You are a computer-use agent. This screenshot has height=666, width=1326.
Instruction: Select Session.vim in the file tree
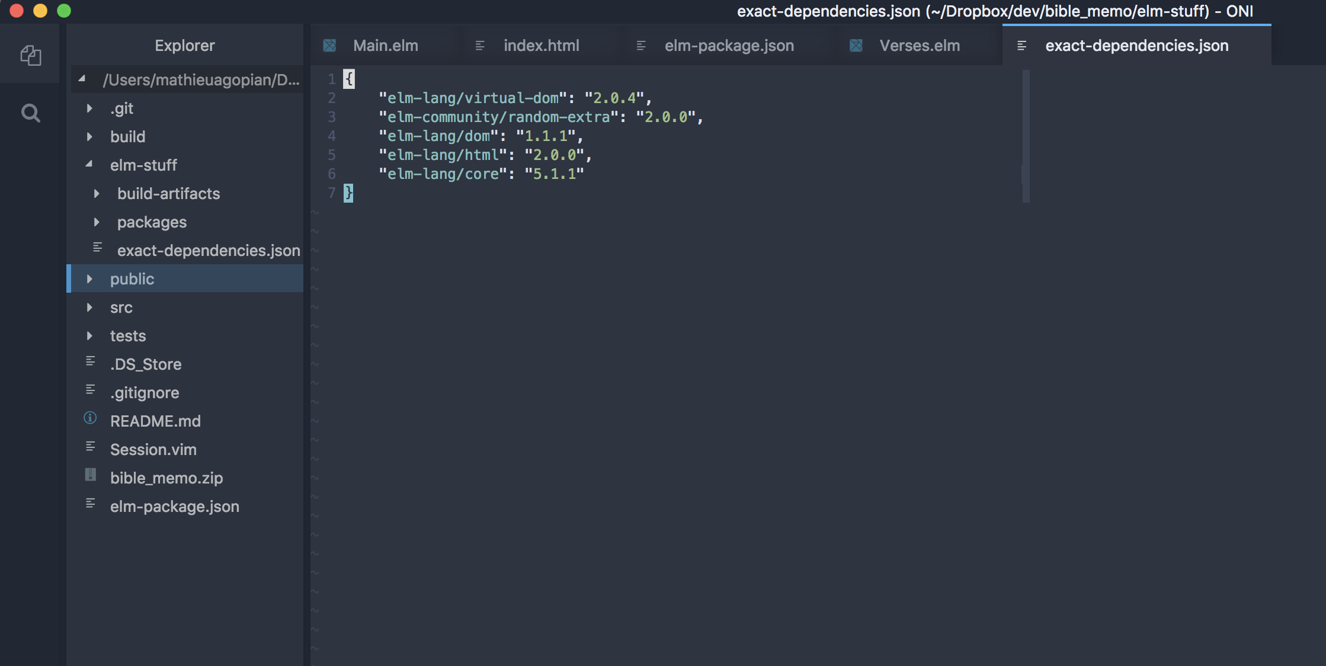153,449
